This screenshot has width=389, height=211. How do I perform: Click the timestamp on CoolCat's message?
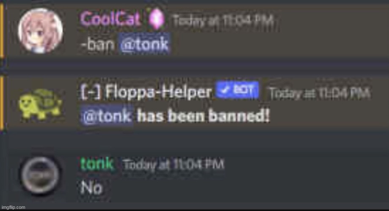223,20
